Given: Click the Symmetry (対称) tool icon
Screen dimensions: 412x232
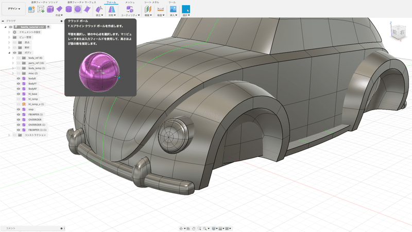Looking at the screenshot, I should tap(111, 9).
